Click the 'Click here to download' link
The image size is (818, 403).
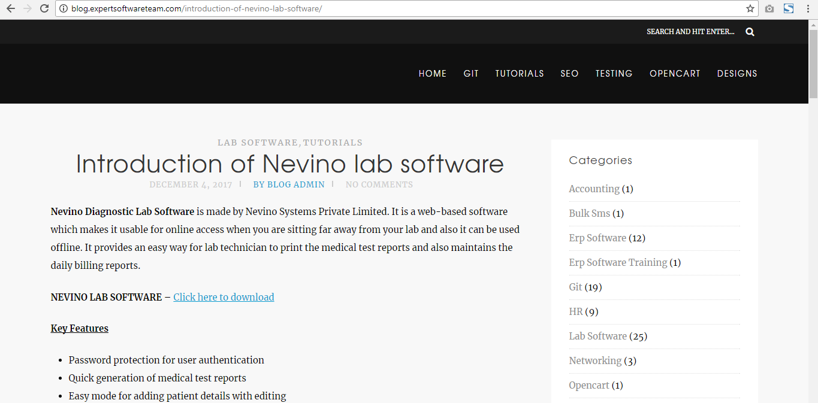[224, 297]
